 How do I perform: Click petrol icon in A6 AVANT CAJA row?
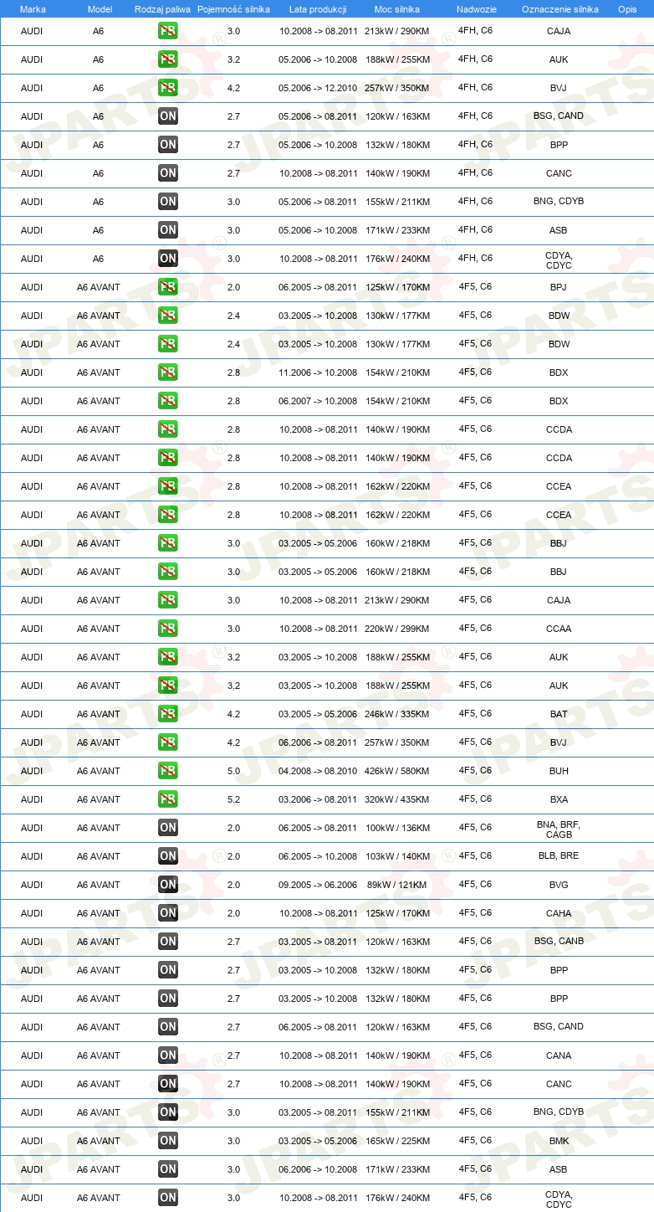pos(168,601)
